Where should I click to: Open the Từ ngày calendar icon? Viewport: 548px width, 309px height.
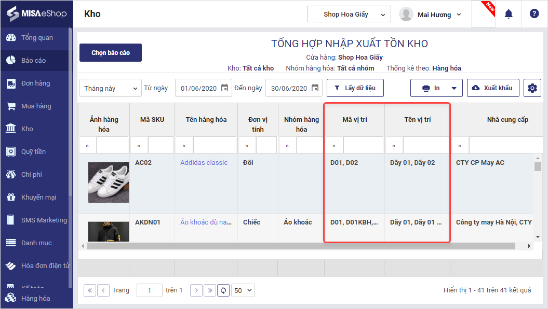(225, 88)
